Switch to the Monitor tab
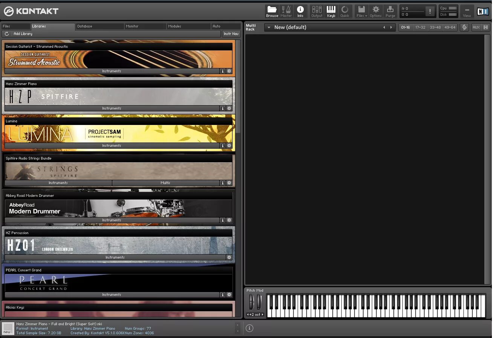Viewport: 493px width, 338px height. coord(145,26)
